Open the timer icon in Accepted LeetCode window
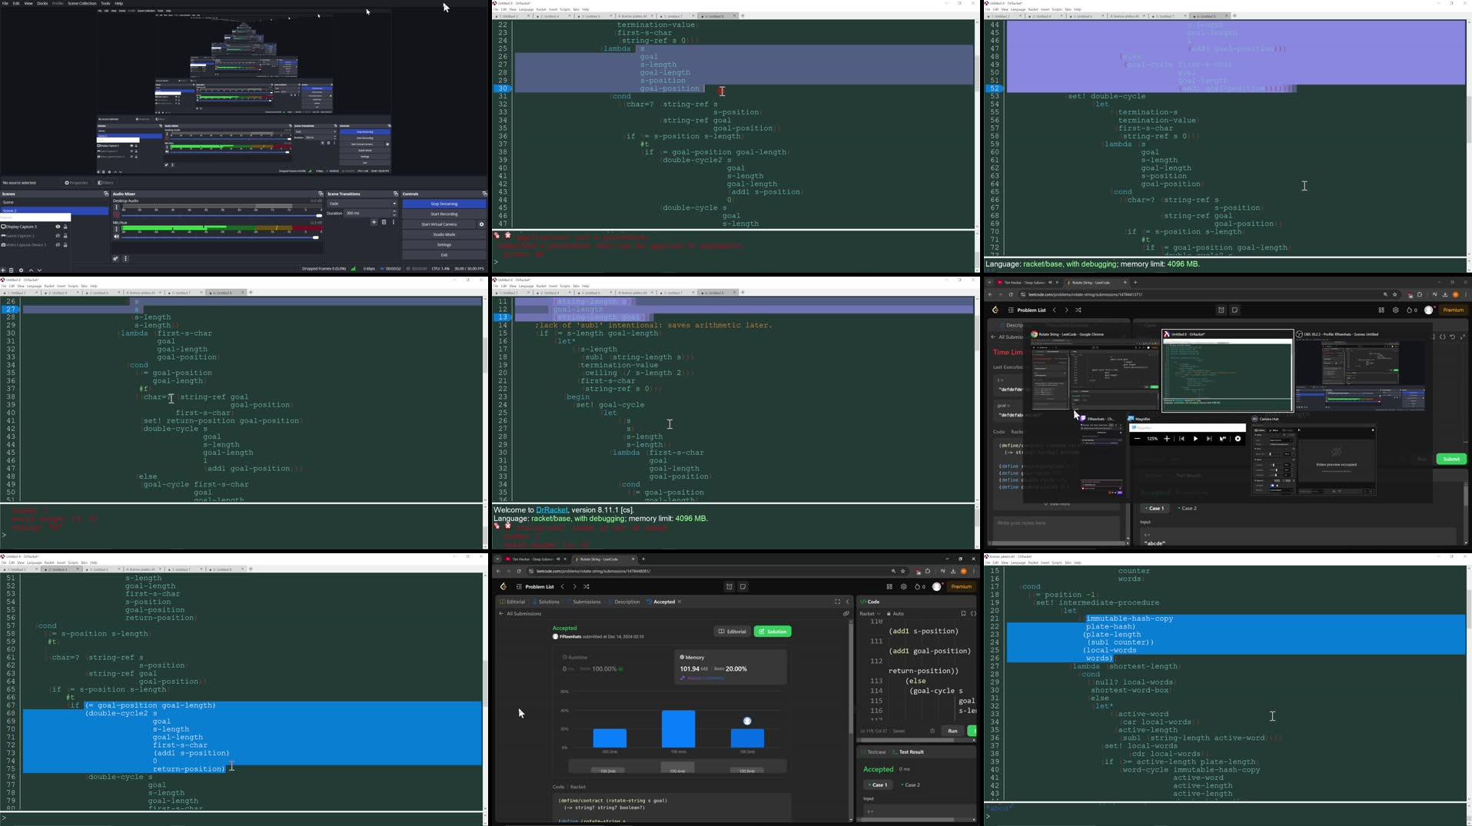This screenshot has width=1472, height=826. 729,587
